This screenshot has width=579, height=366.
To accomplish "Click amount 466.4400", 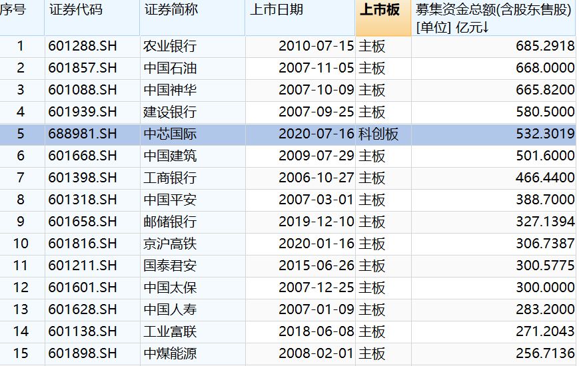I will [493, 178].
